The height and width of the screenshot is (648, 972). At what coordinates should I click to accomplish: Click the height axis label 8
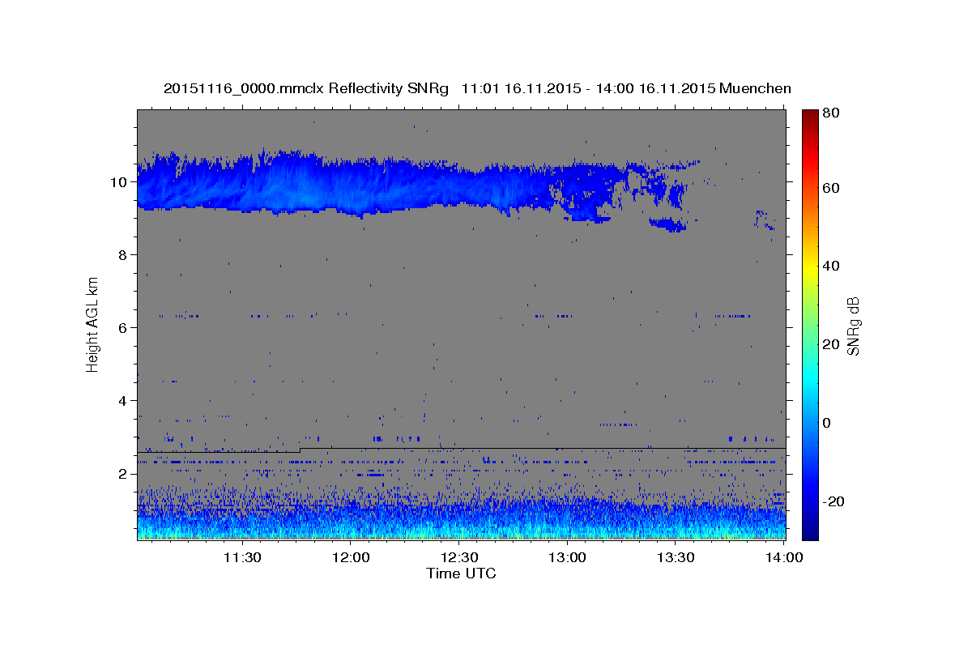click(122, 254)
